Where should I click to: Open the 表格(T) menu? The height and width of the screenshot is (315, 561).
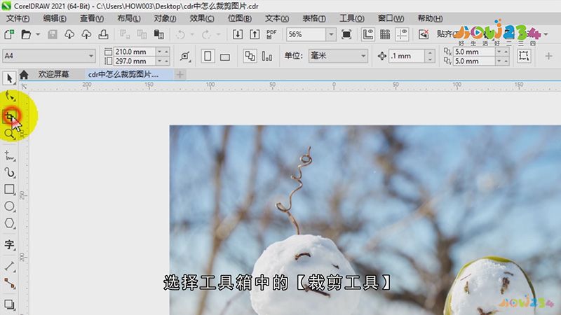(313, 18)
